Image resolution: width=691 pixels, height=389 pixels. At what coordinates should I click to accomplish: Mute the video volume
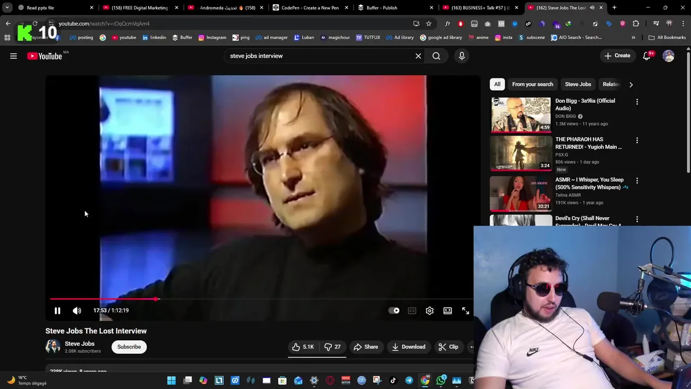pyautogui.click(x=77, y=311)
